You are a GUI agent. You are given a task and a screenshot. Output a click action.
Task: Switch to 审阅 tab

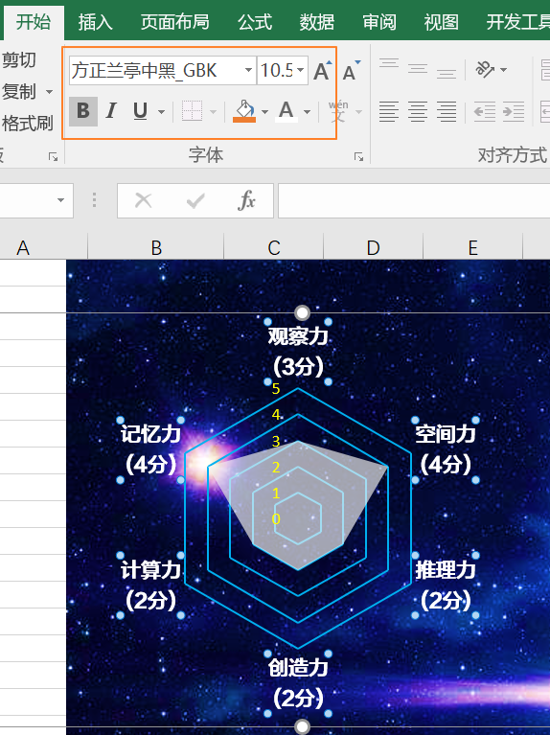tap(378, 22)
